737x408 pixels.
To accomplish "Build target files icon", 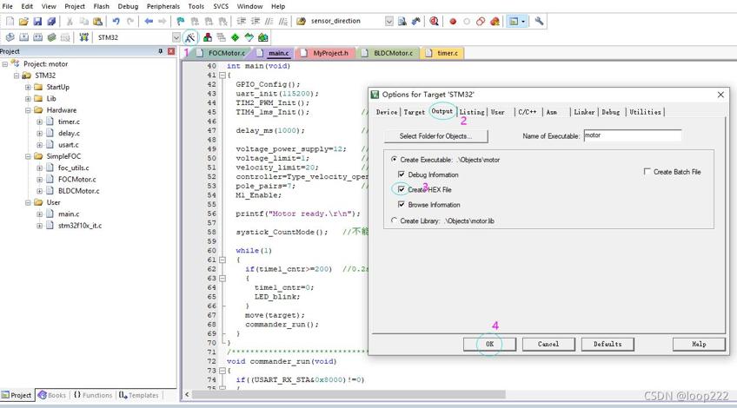I will pos(24,37).
